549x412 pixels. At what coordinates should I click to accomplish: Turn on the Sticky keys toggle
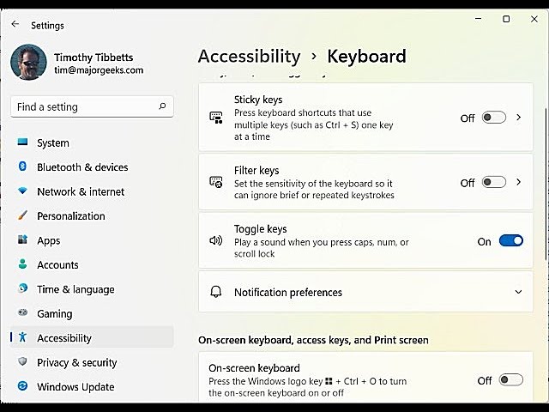click(493, 118)
